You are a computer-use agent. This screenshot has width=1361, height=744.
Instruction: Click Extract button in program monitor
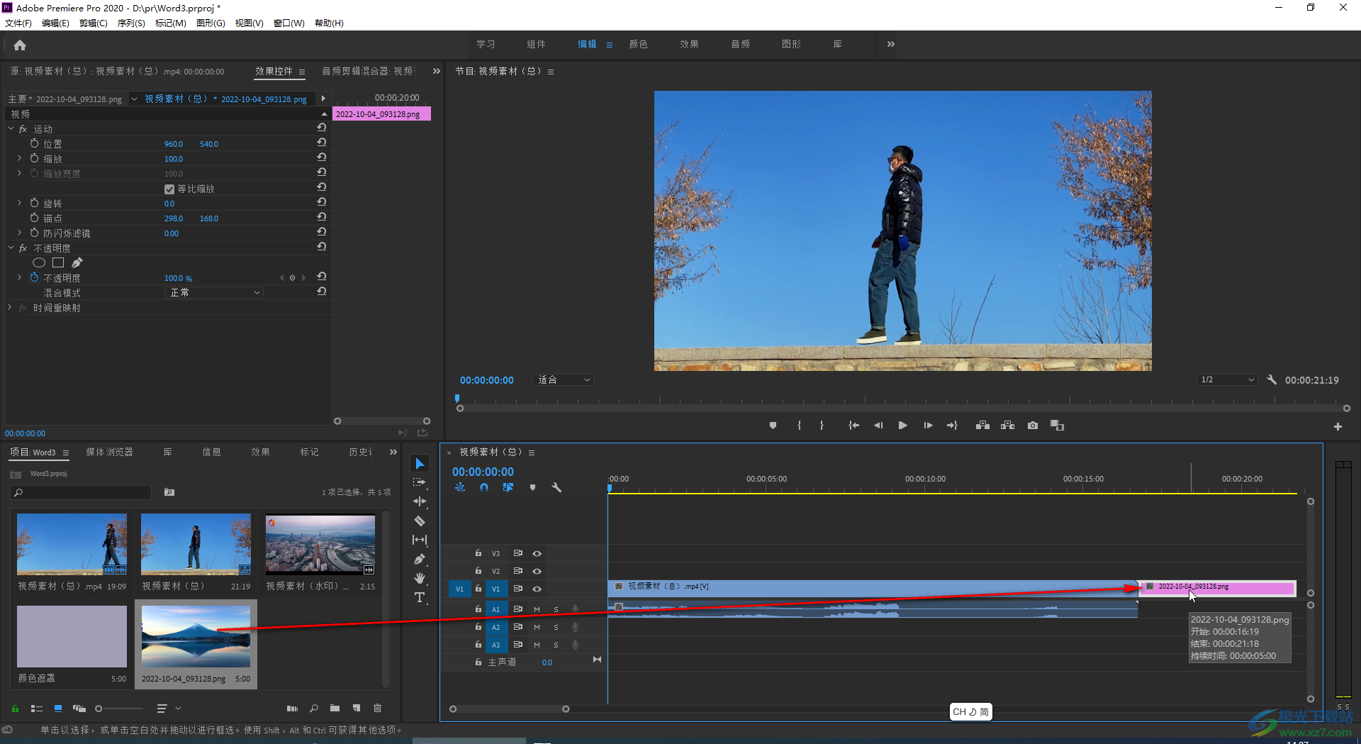1007,426
